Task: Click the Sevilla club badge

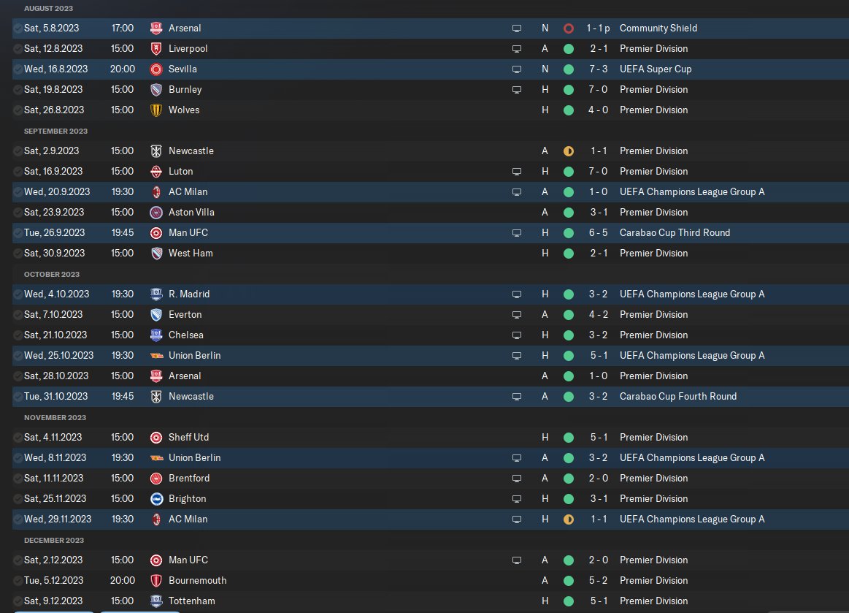Action: 155,69
